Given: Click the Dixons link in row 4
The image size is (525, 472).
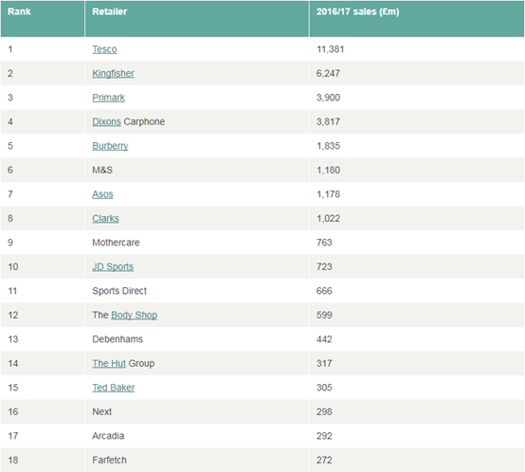Looking at the screenshot, I should (106, 121).
